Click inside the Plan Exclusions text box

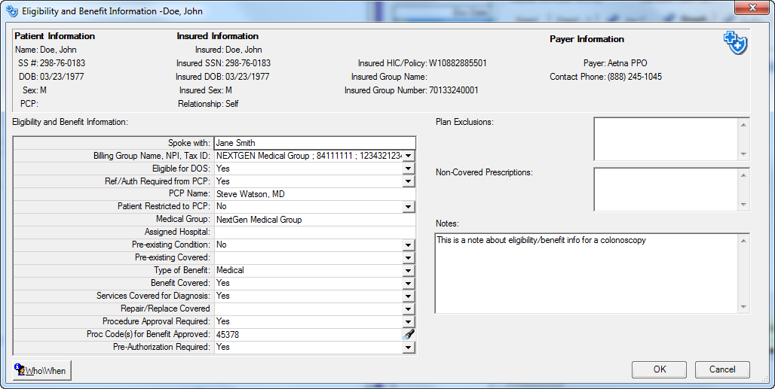pos(664,138)
